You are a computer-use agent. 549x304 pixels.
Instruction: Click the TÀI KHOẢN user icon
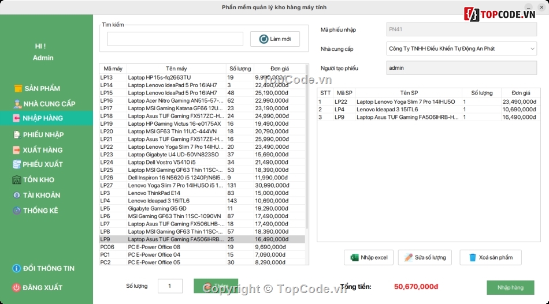[16, 196]
